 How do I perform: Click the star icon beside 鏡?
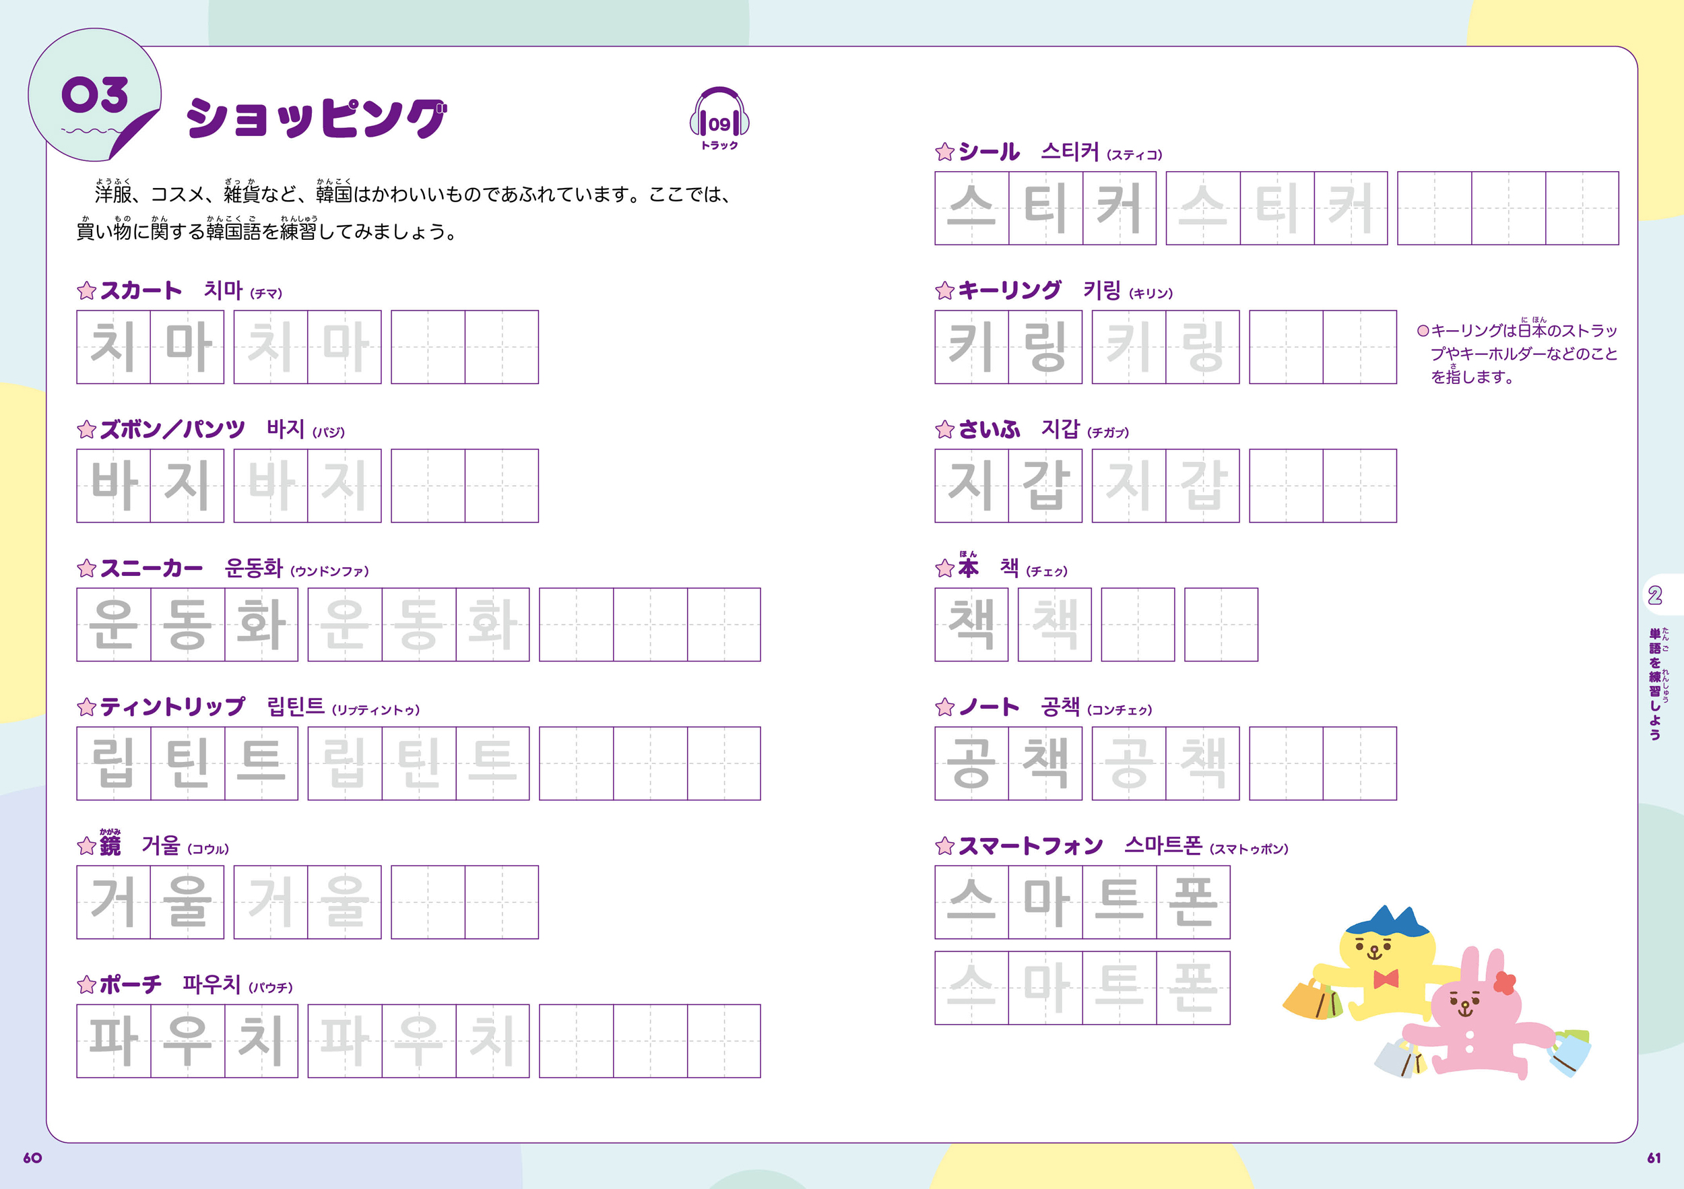(x=86, y=847)
